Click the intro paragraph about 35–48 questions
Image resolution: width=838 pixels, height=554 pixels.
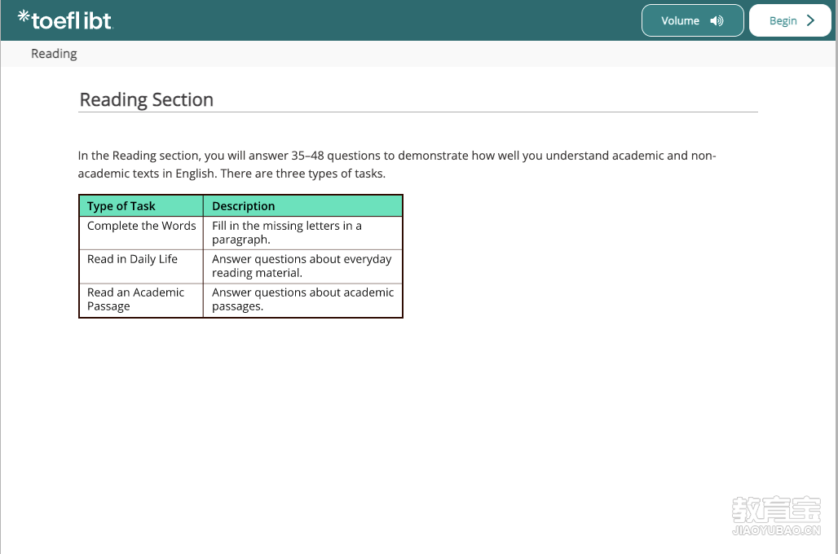coord(396,165)
